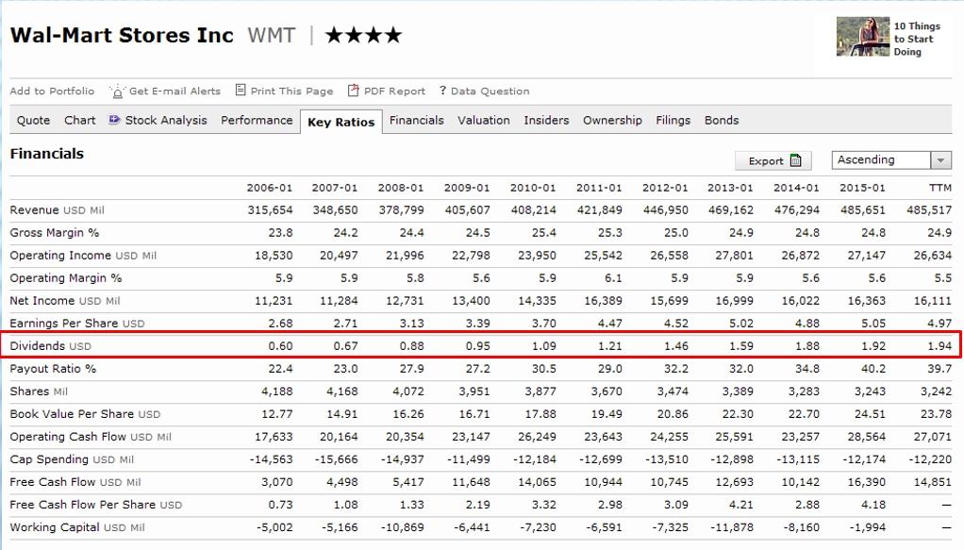964x550 pixels.
Task: Open the Ascending sort order dropdown
Action: click(891, 160)
